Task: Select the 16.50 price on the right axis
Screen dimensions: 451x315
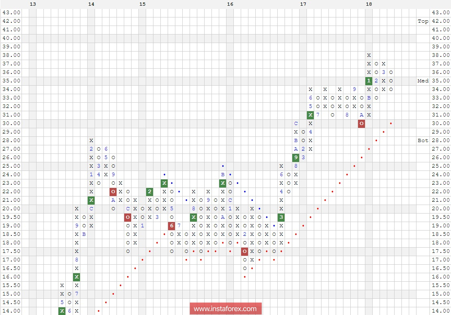Action: tap(440, 268)
